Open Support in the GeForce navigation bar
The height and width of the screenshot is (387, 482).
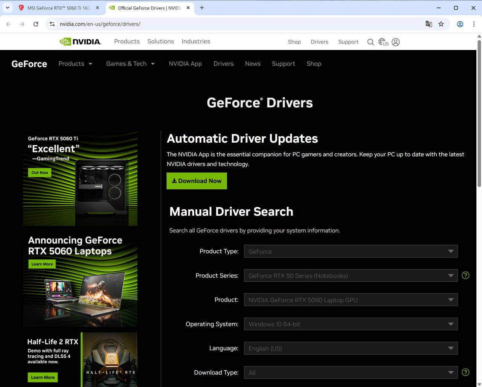(284, 64)
